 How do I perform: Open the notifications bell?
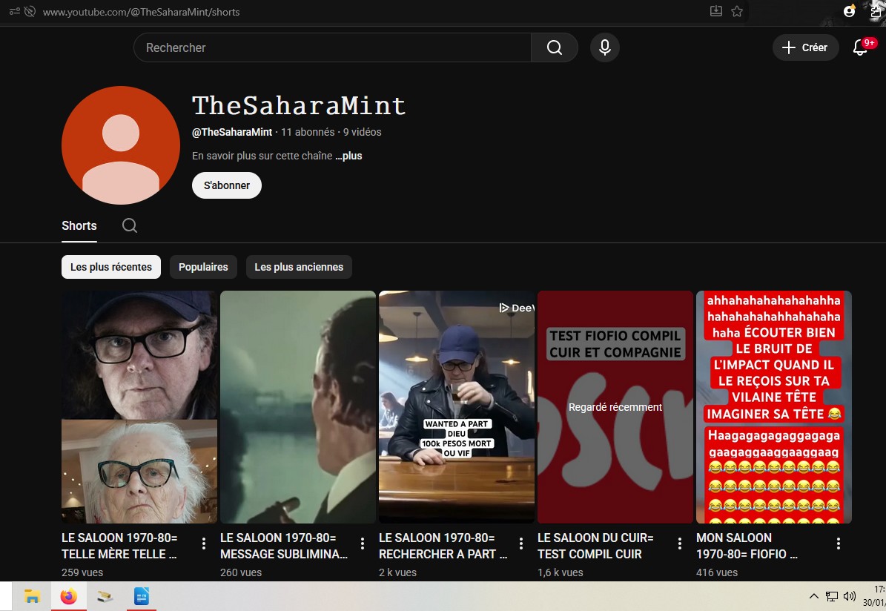860,47
